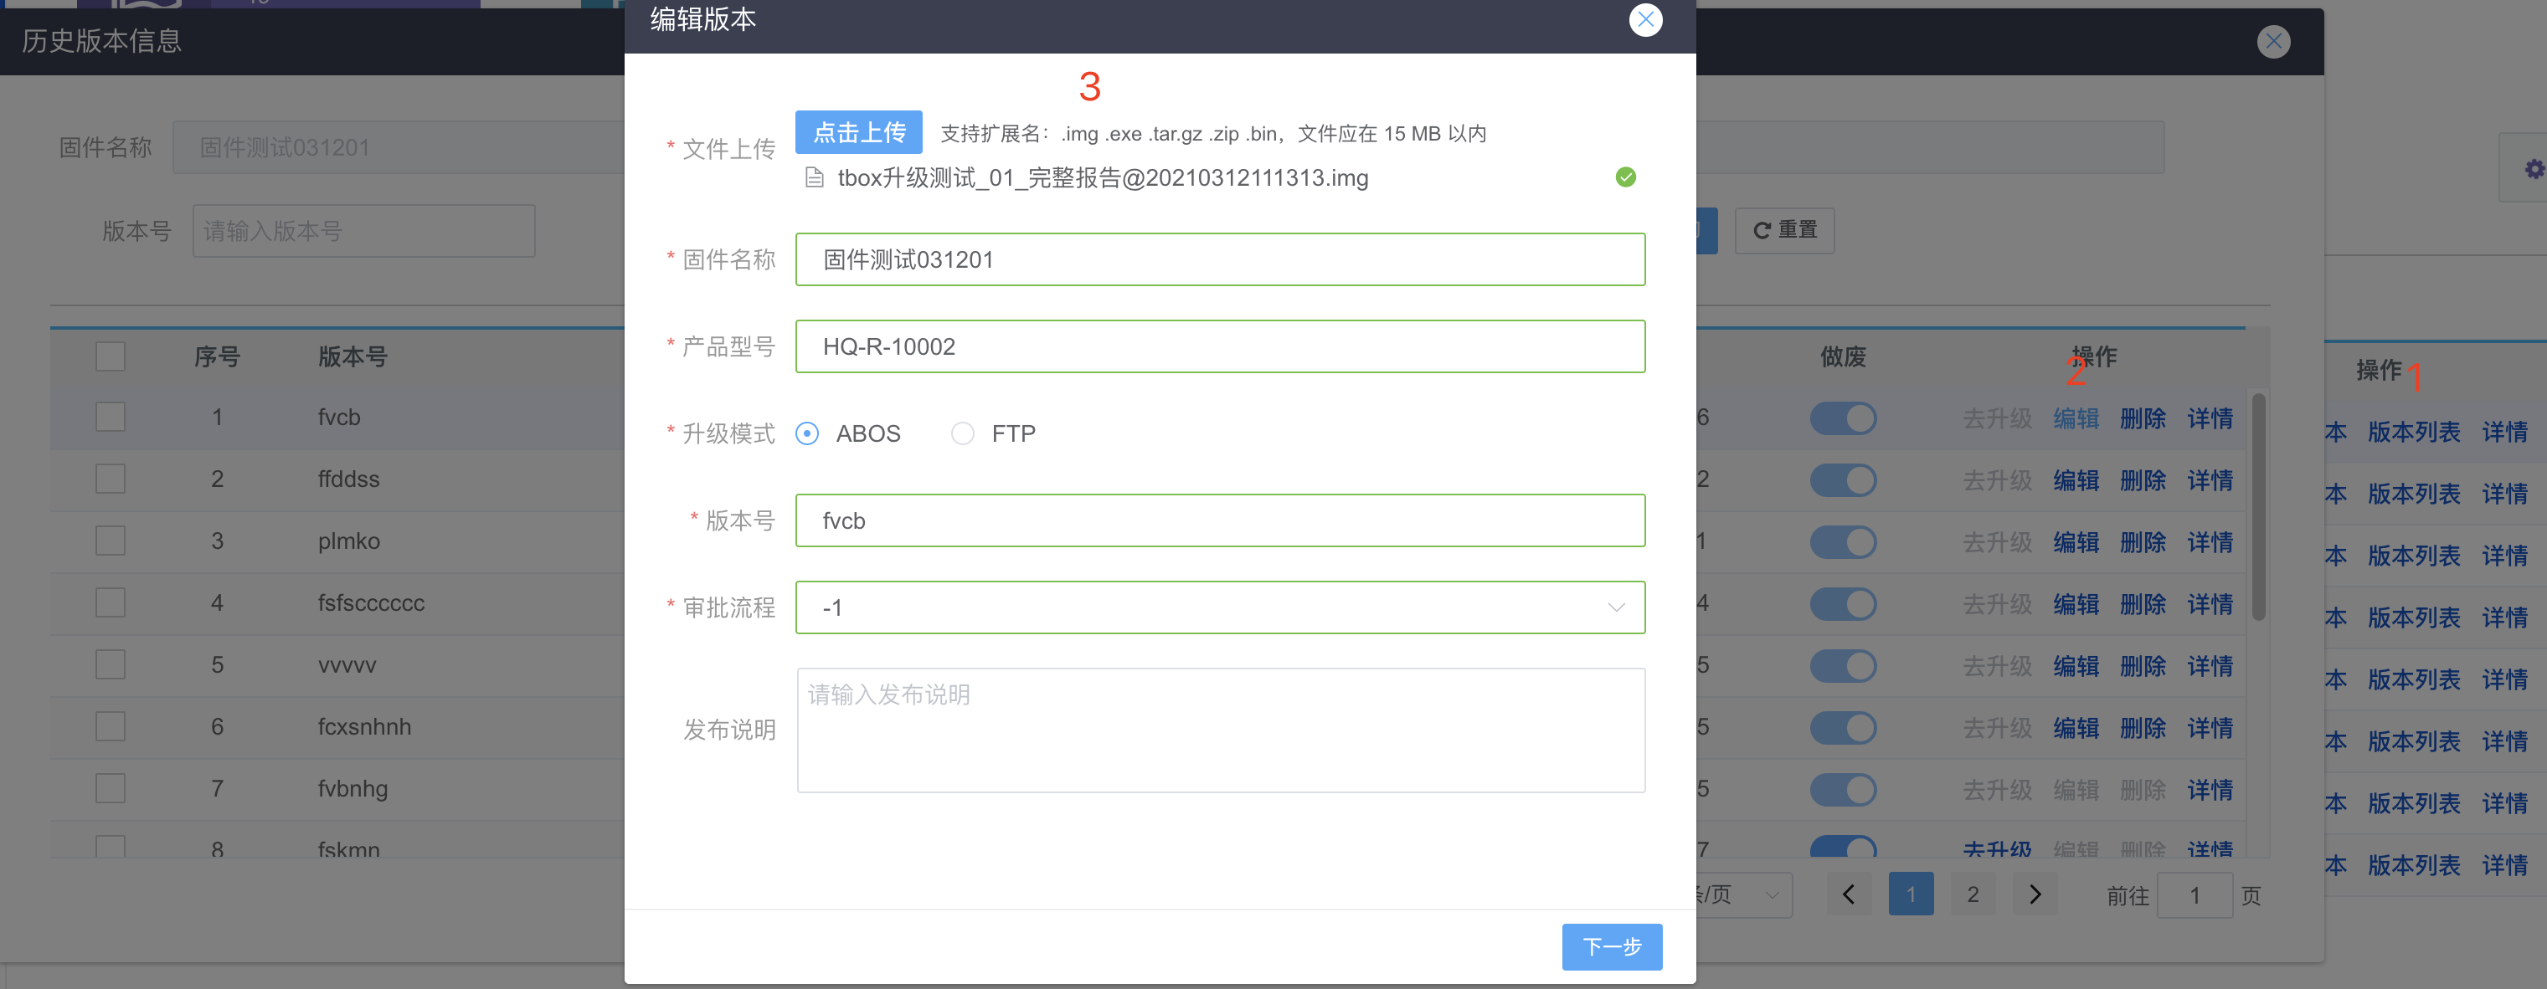Click the 点击上传 upload button
Image resolution: width=2547 pixels, height=989 pixels.
point(858,132)
